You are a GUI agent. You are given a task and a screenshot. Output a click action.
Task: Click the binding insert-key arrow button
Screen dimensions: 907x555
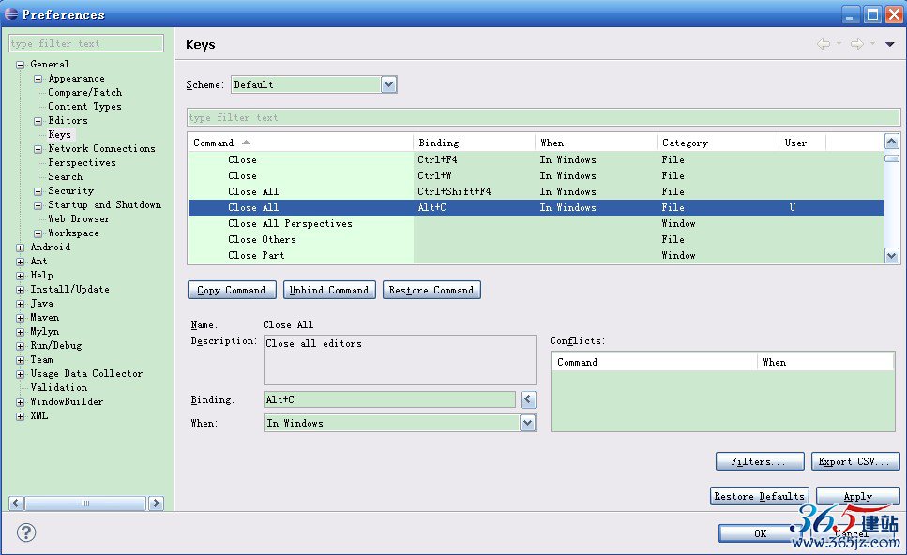pyautogui.click(x=527, y=399)
